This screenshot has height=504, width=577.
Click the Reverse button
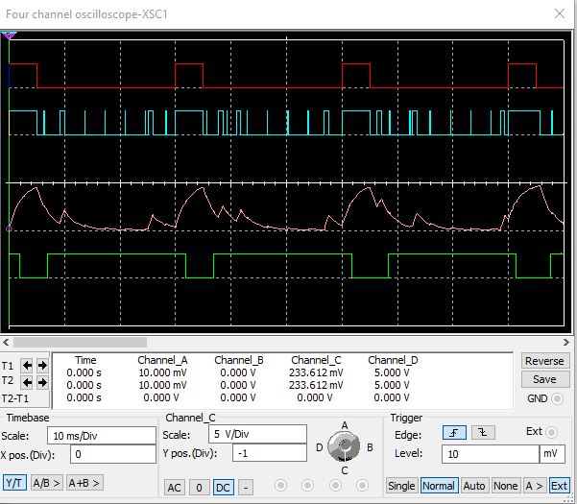pos(544,361)
